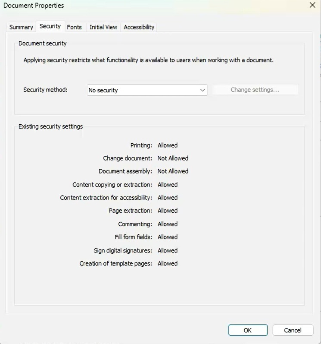This screenshot has width=321, height=344.
Task: Click the Security method label
Action: (45, 90)
